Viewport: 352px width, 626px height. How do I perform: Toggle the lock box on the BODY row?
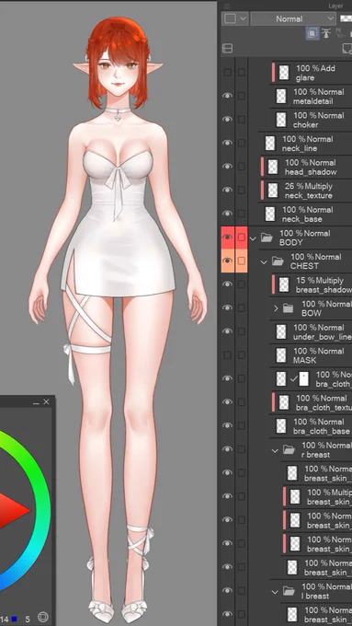click(242, 238)
